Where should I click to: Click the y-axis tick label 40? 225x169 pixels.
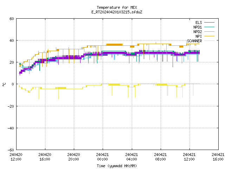tap(12, 40)
